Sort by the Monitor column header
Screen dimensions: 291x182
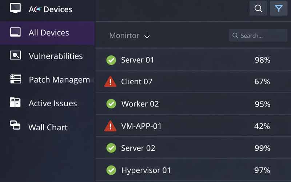(124, 35)
